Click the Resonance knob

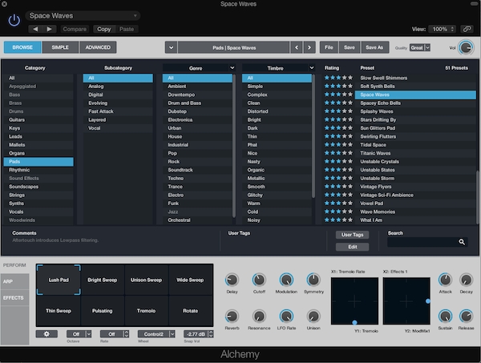(x=259, y=316)
